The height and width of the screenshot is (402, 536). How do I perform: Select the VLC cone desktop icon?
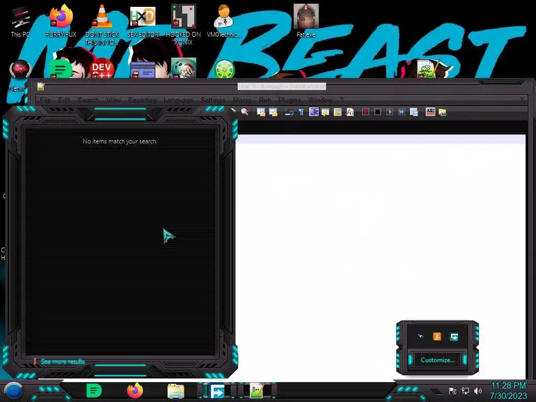pyautogui.click(x=102, y=25)
